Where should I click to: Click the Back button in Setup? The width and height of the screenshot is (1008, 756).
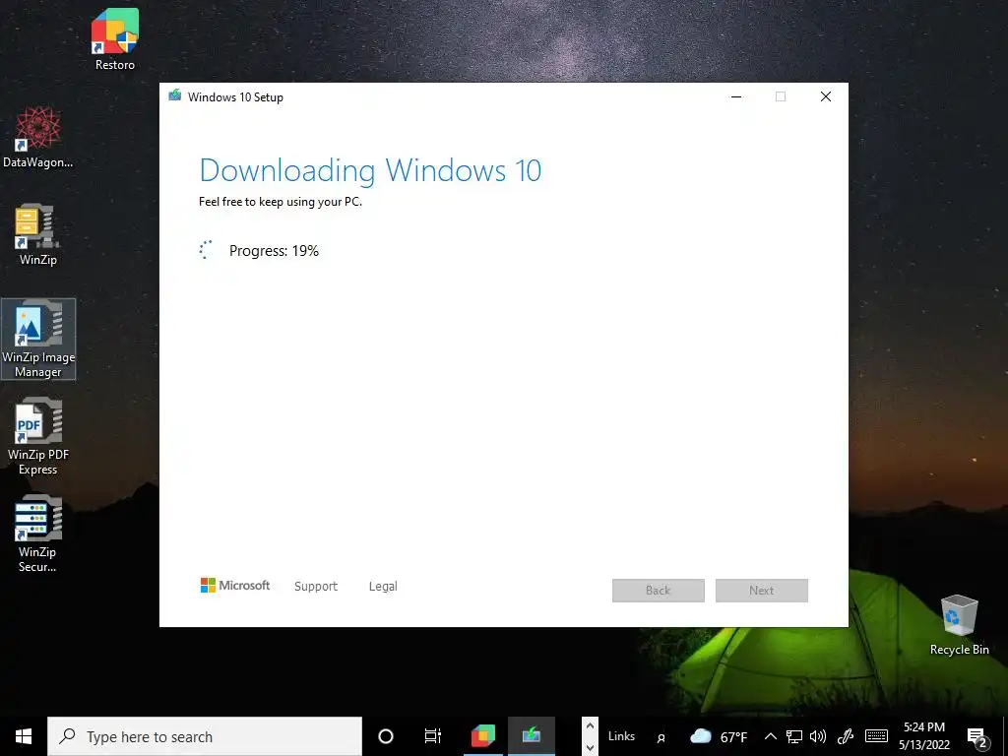(x=659, y=591)
